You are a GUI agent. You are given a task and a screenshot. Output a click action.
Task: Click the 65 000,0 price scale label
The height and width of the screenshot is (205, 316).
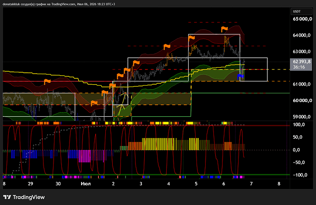coord(301,19)
